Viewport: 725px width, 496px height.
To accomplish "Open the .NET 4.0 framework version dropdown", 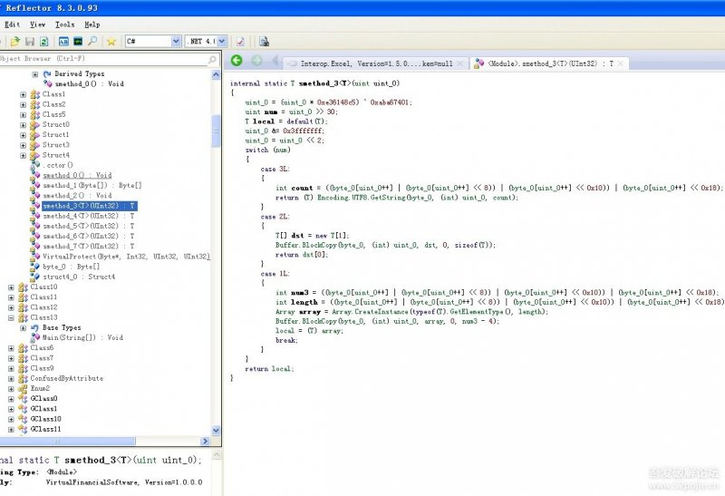I will (x=220, y=42).
